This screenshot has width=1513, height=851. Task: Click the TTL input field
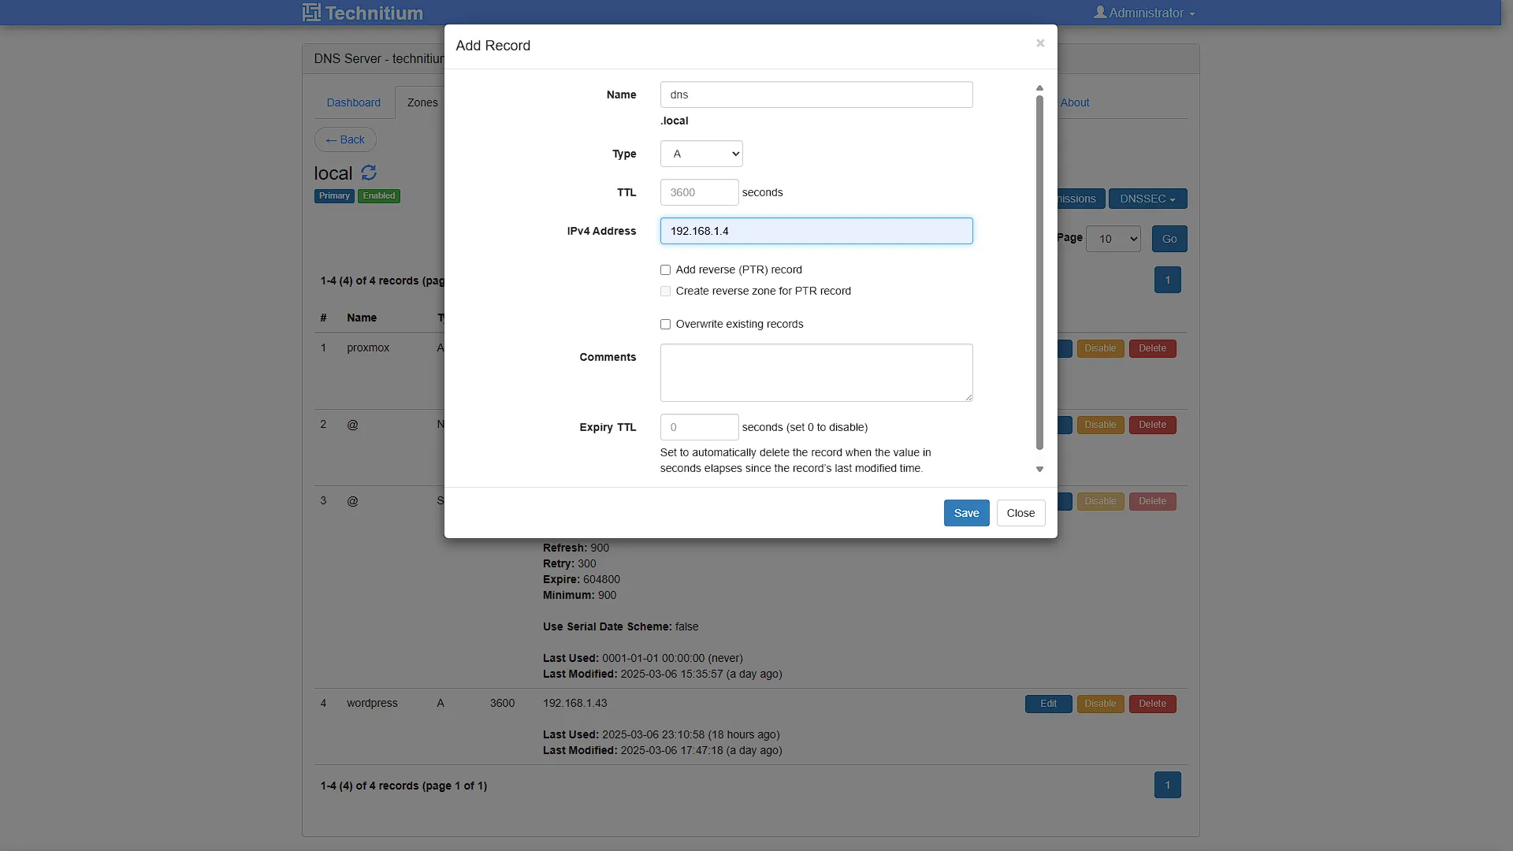(x=699, y=192)
